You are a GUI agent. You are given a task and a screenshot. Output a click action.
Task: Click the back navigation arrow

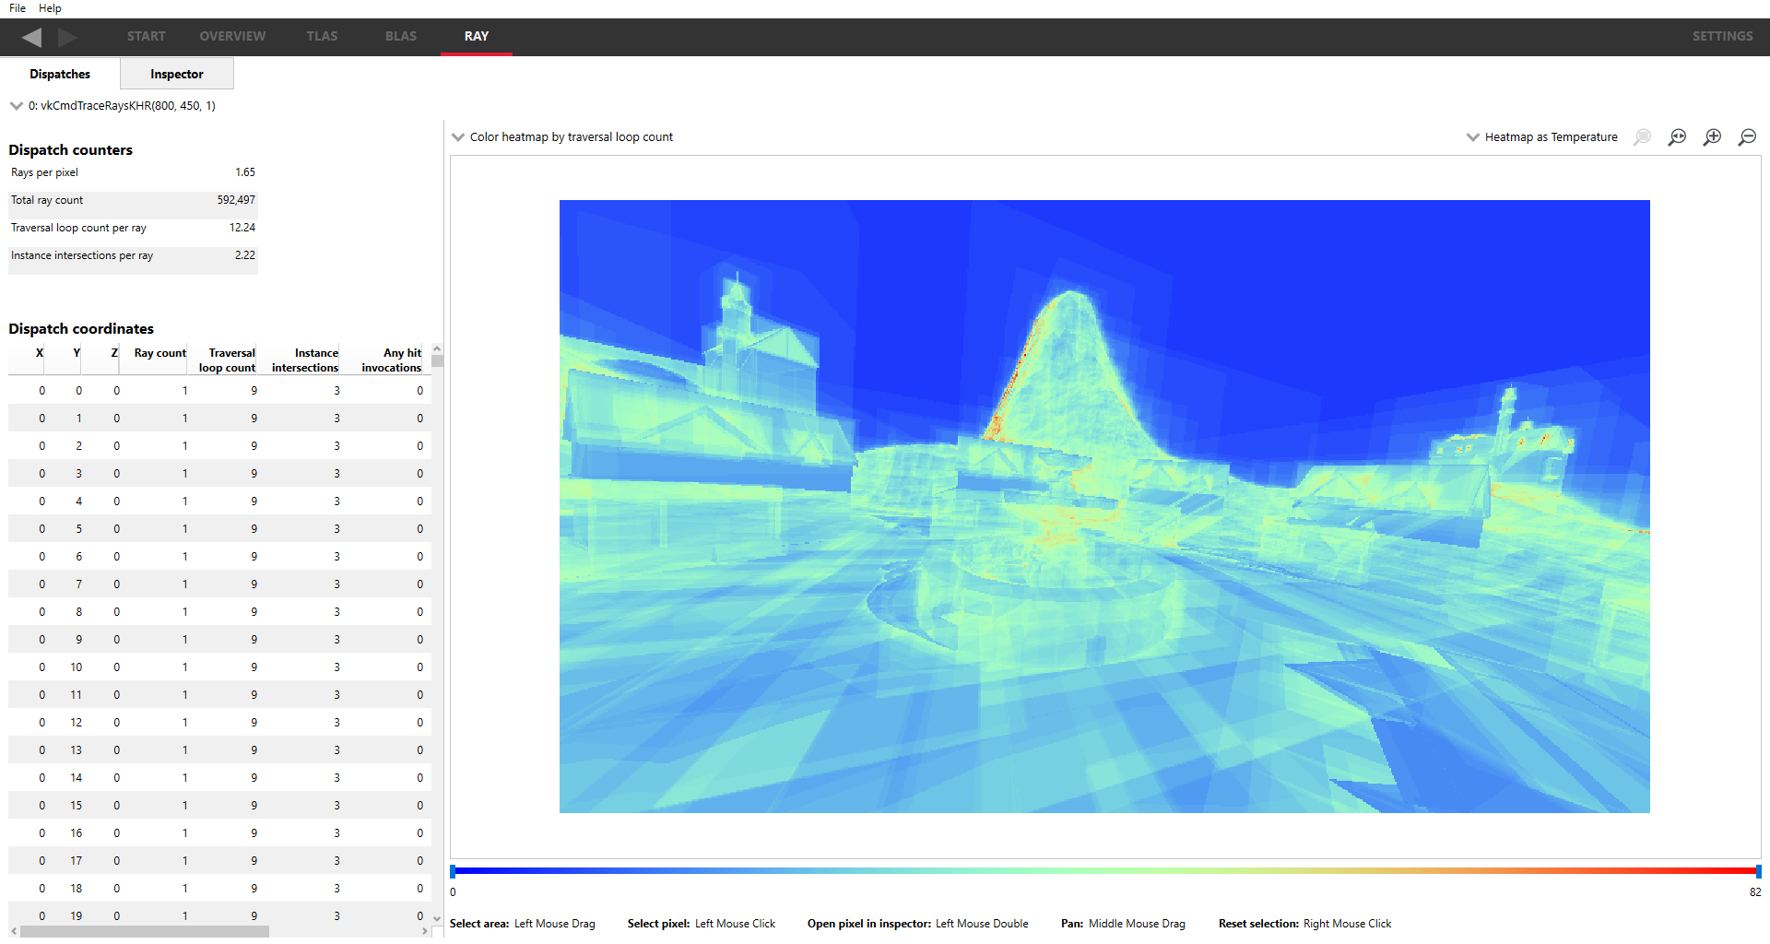pyautogui.click(x=31, y=37)
